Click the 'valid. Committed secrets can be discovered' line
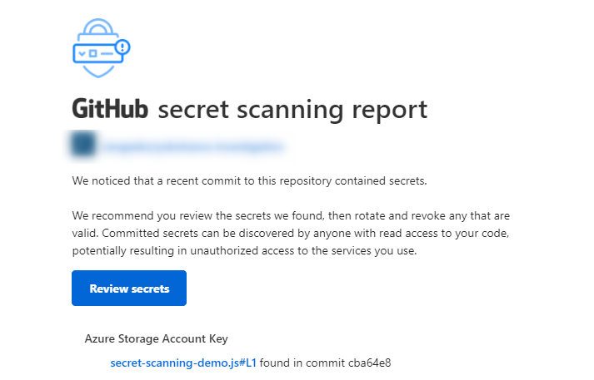This screenshot has height=380, width=594. point(291,234)
